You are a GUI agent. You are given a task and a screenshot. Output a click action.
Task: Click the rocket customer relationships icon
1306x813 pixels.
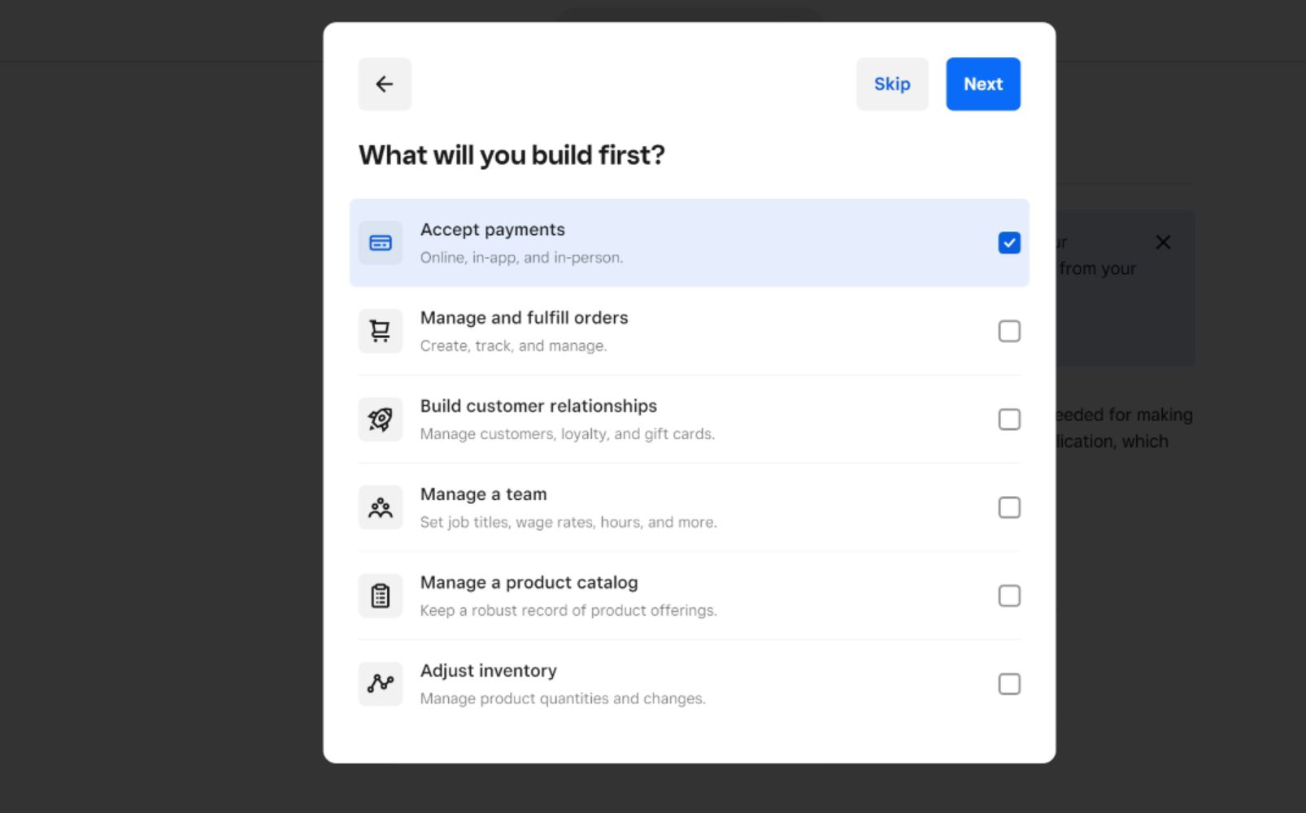(x=381, y=420)
